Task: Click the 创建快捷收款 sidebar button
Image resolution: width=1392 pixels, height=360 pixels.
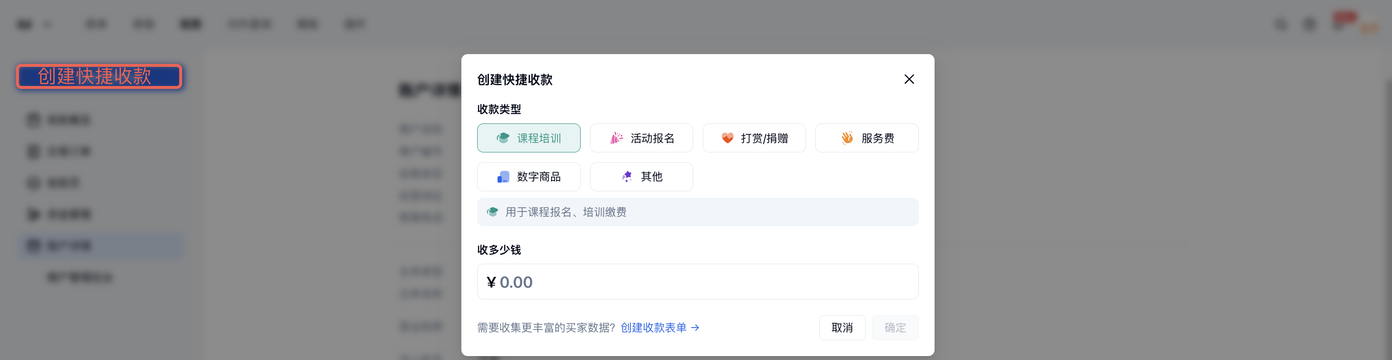Action: tap(100, 76)
